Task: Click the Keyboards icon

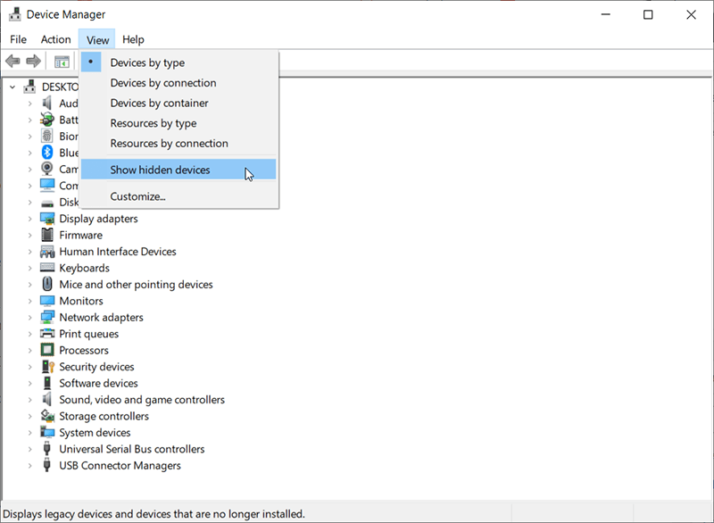Action: pyautogui.click(x=47, y=268)
